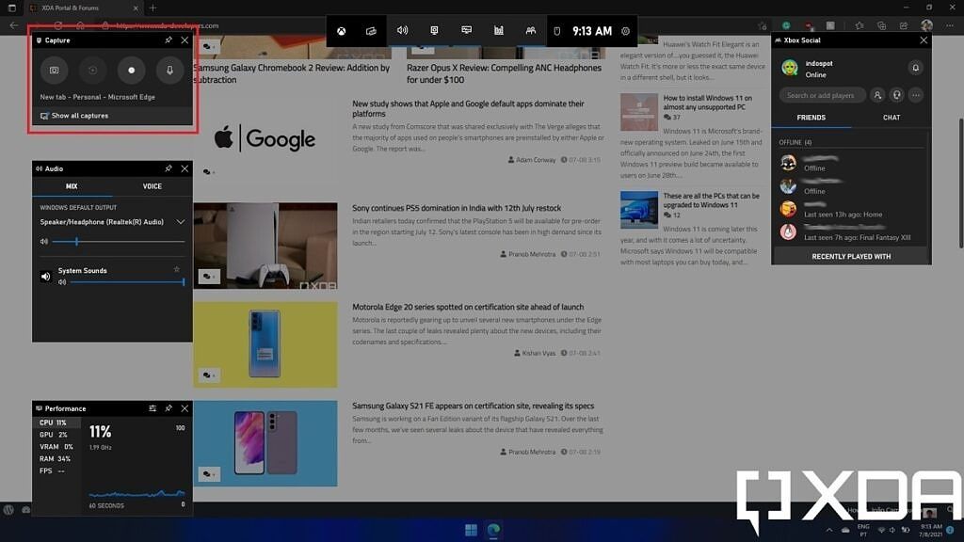
Task: Click the Search or add players field
Action: click(820, 95)
